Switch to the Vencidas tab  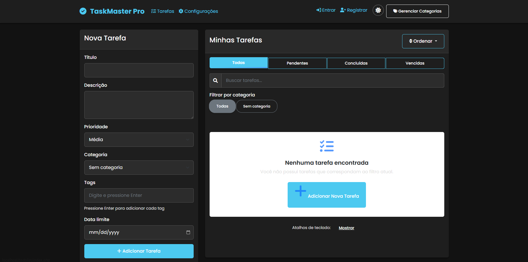pos(415,63)
